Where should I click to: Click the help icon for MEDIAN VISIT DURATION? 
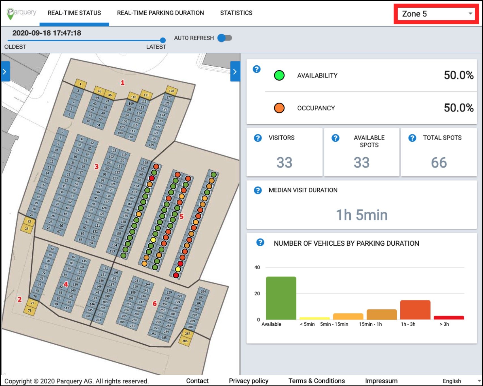pyautogui.click(x=258, y=190)
